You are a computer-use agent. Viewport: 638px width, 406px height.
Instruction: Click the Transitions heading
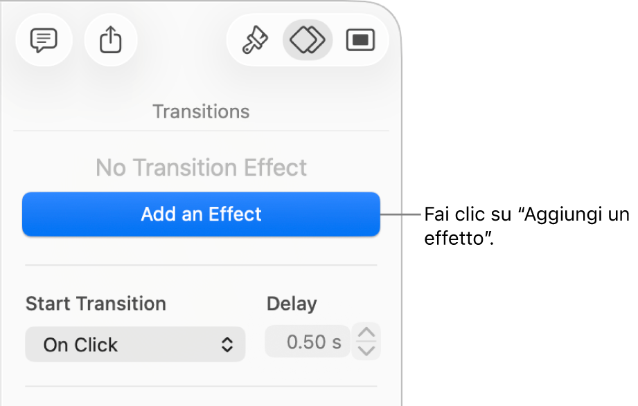point(201,112)
